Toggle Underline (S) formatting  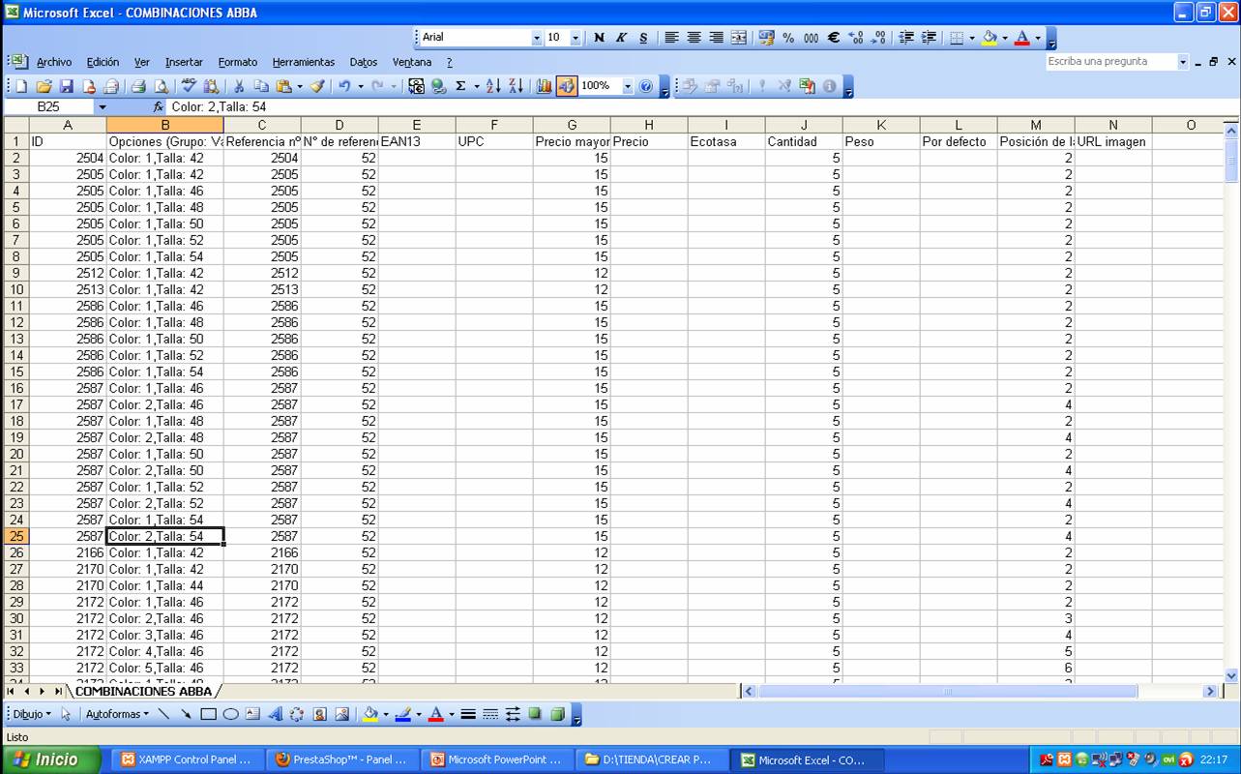pos(643,38)
